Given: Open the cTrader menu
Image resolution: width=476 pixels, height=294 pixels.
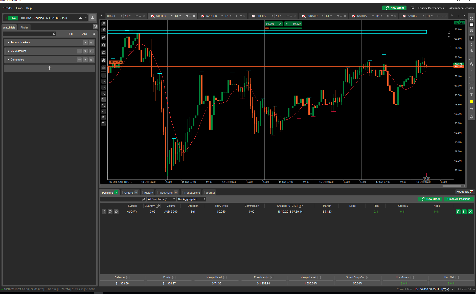Looking at the screenshot, I should [8, 8].
